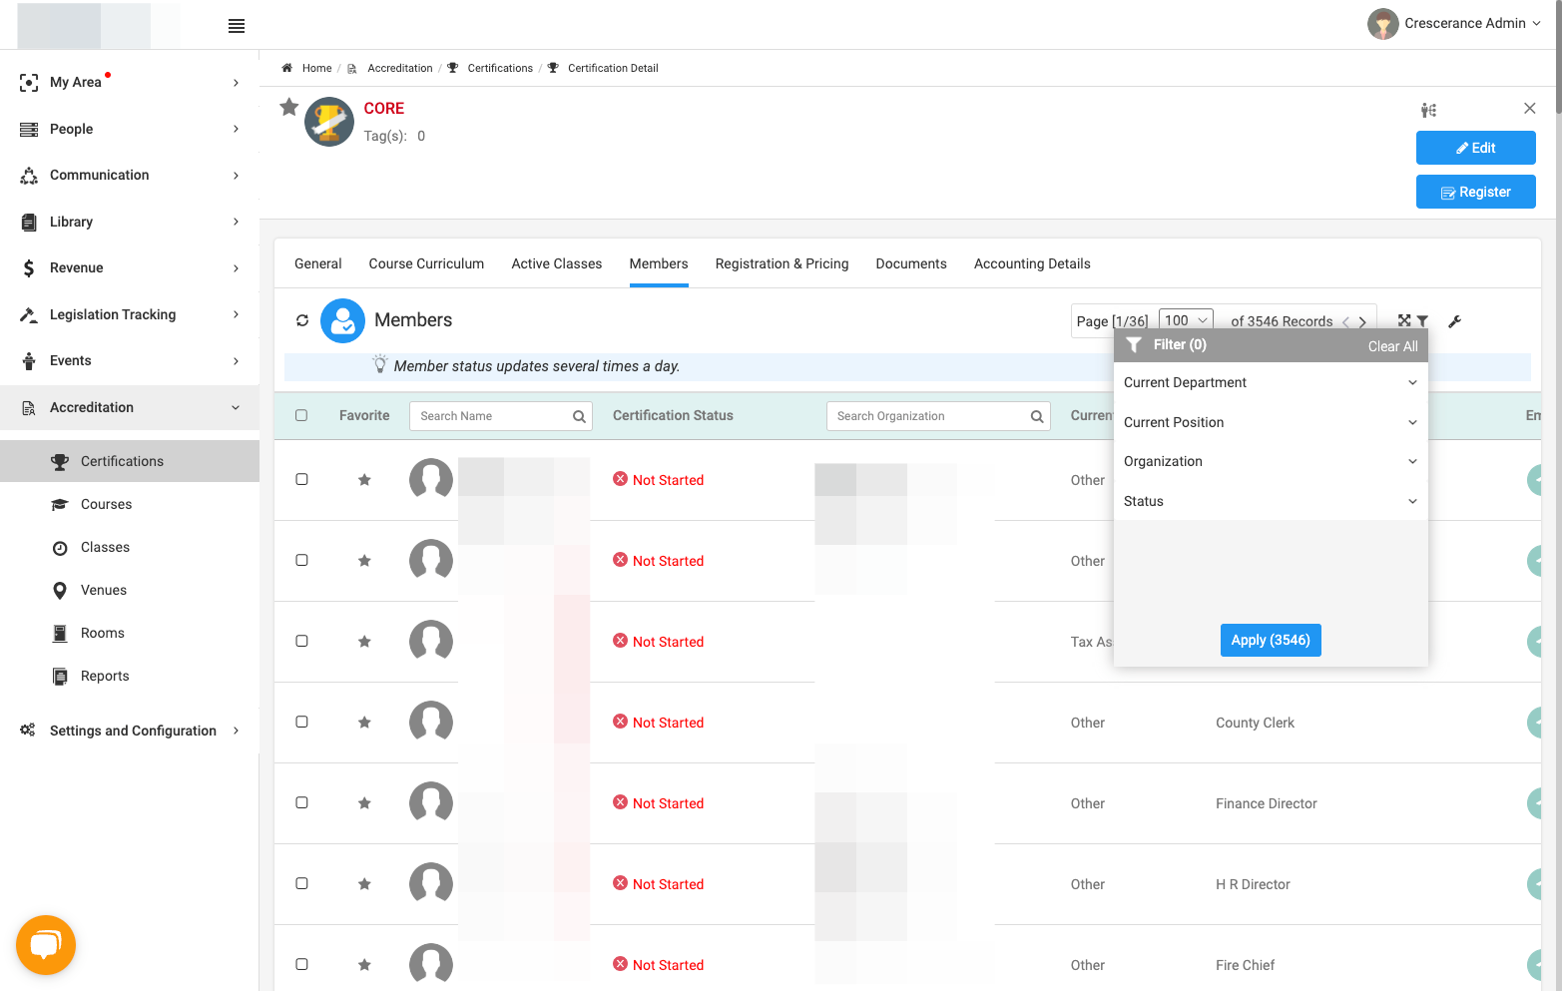Collapse the Accreditation sidebar section

pos(130,407)
